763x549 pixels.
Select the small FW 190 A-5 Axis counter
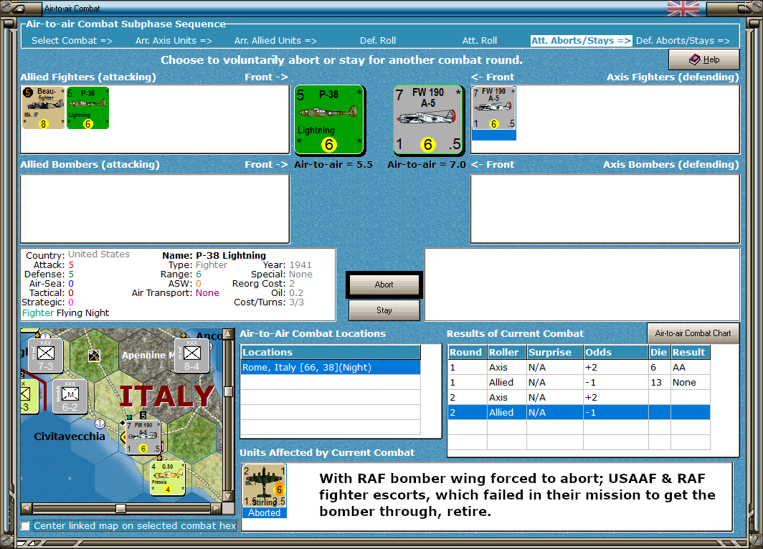point(494,108)
